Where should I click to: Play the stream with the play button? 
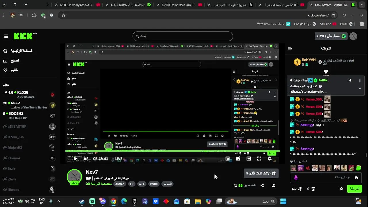pyautogui.click(x=76, y=159)
